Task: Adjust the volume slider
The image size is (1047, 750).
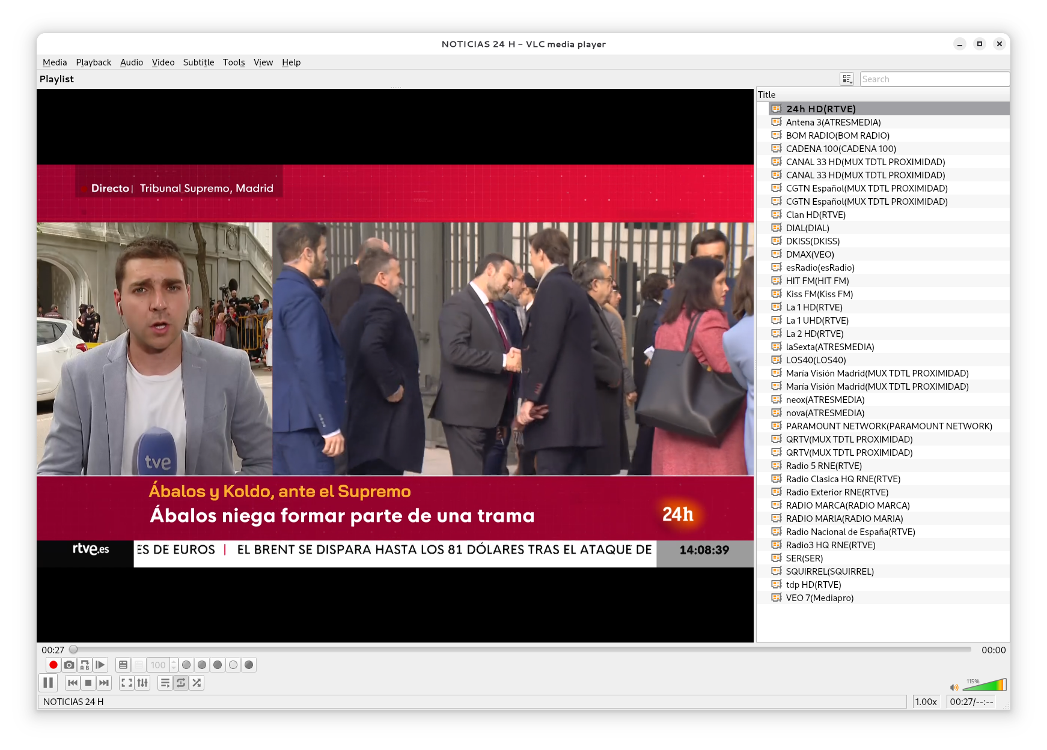Action: [984, 685]
